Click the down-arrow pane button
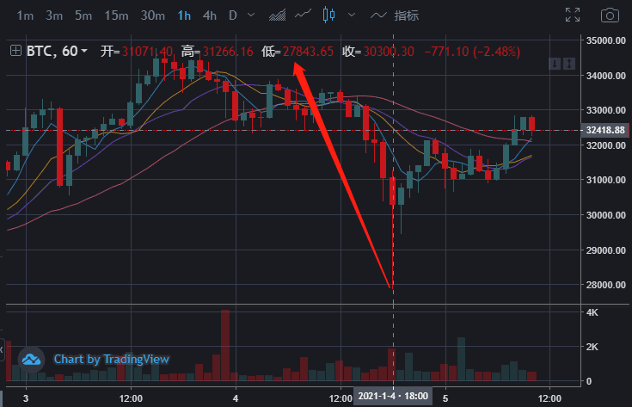The width and height of the screenshot is (632, 407). click(555, 64)
